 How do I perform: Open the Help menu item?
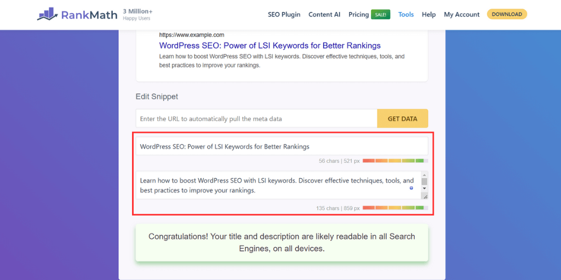click(428, 15)
